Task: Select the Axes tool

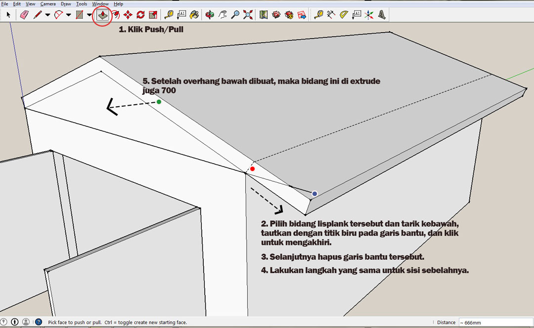Action: coord(369,15)
